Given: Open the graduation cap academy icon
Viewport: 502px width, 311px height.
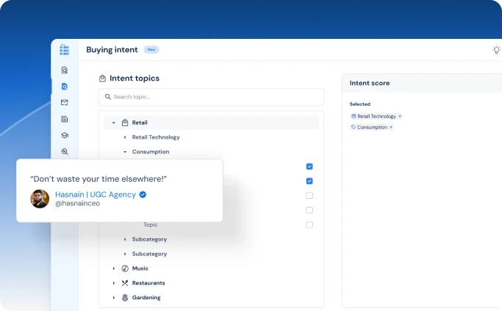Looking at the screenshot, I should pos(65,135).
